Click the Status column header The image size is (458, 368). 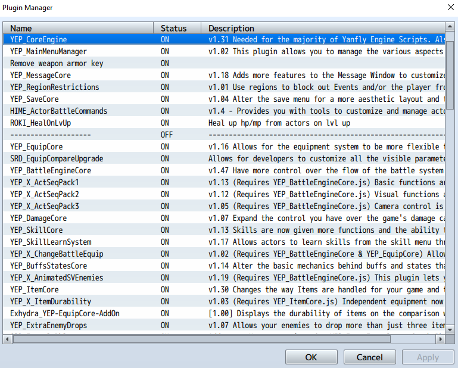pyautogui.click(x=177, y=28)
